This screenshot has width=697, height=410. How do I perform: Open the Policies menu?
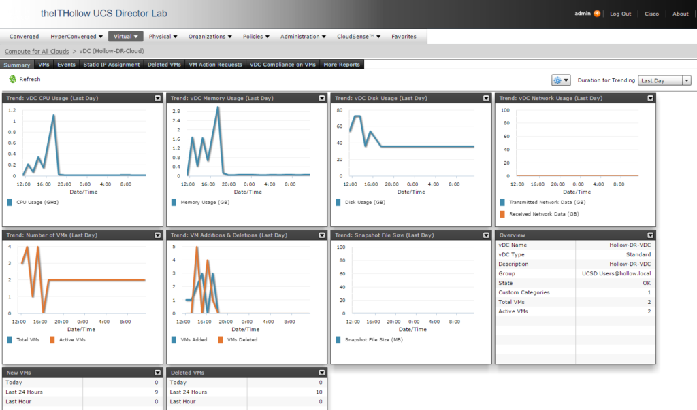256,37
